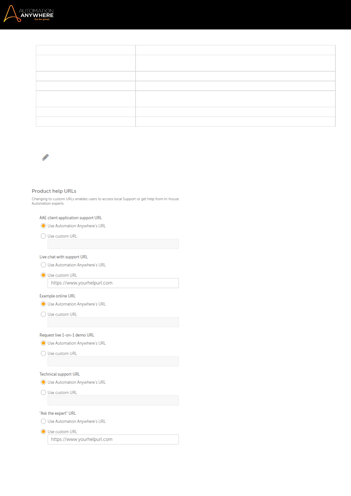351x496 pixels.
Task: Click the Ask the expert custom URL field
Action: [113, 439]
